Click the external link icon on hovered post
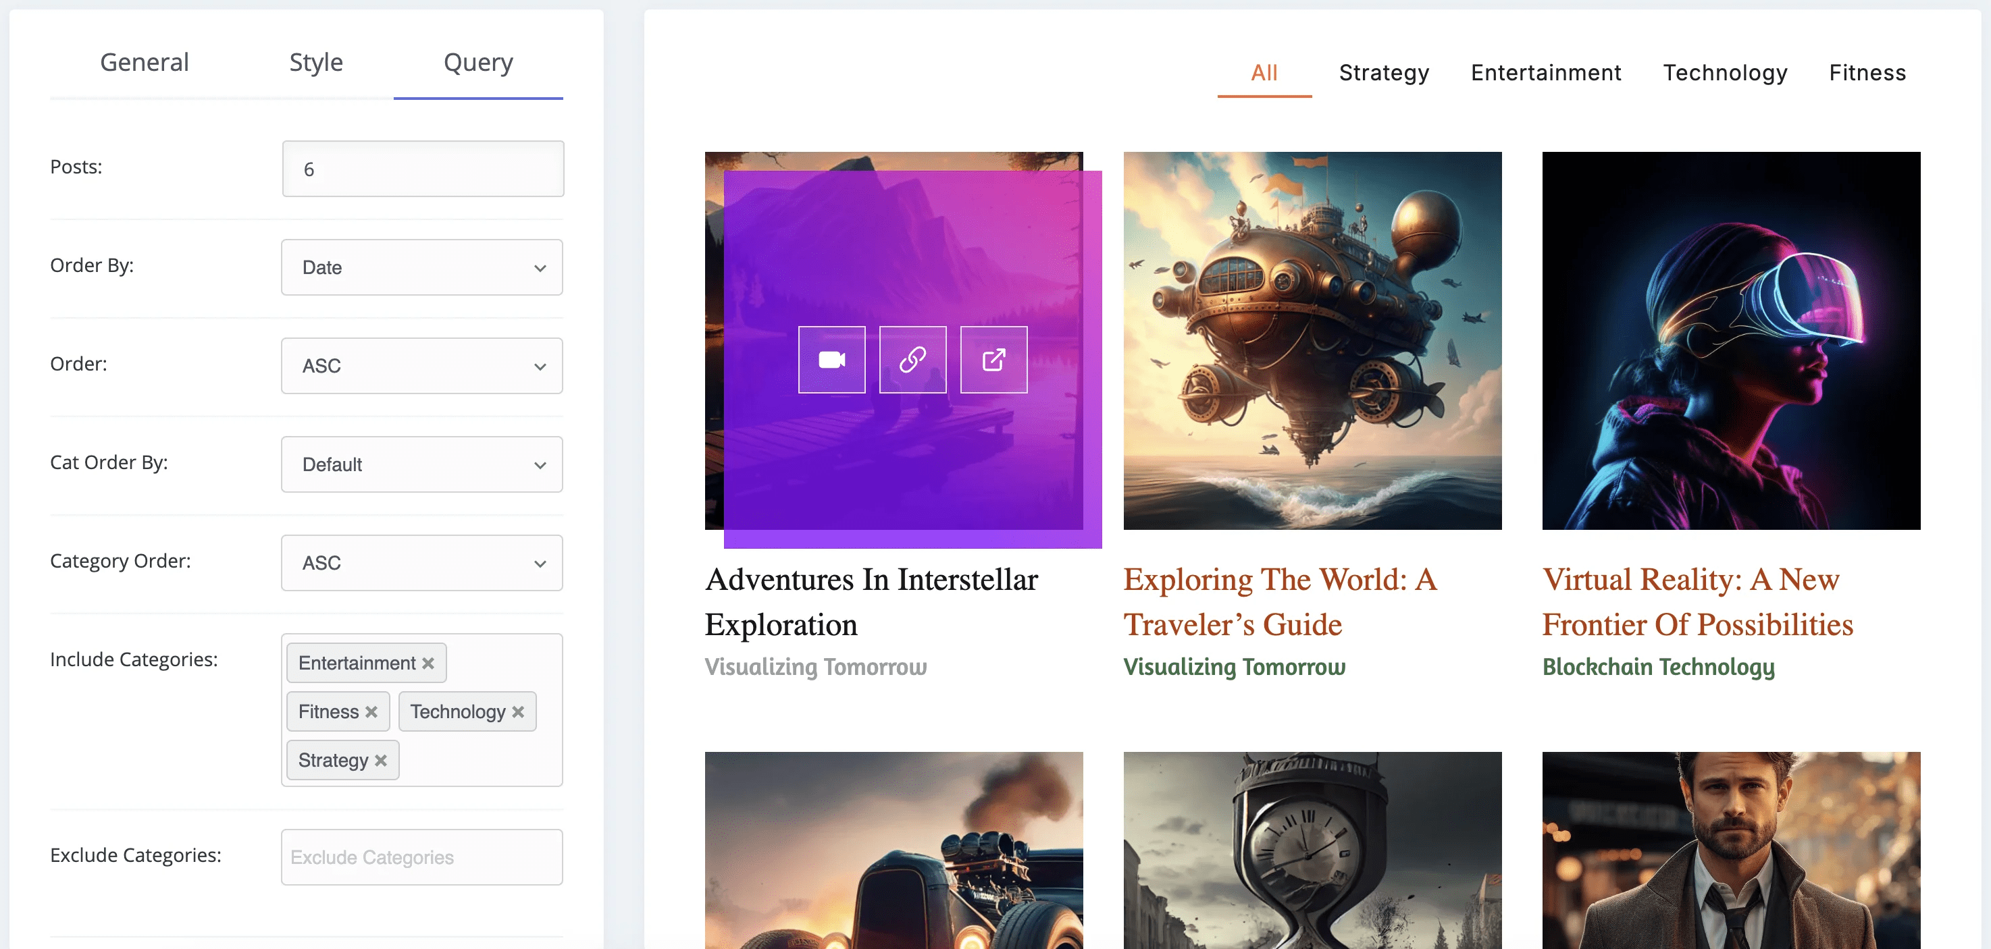Image resolution: width=1991 pixels, height=949 pixels. click(994, 360)
